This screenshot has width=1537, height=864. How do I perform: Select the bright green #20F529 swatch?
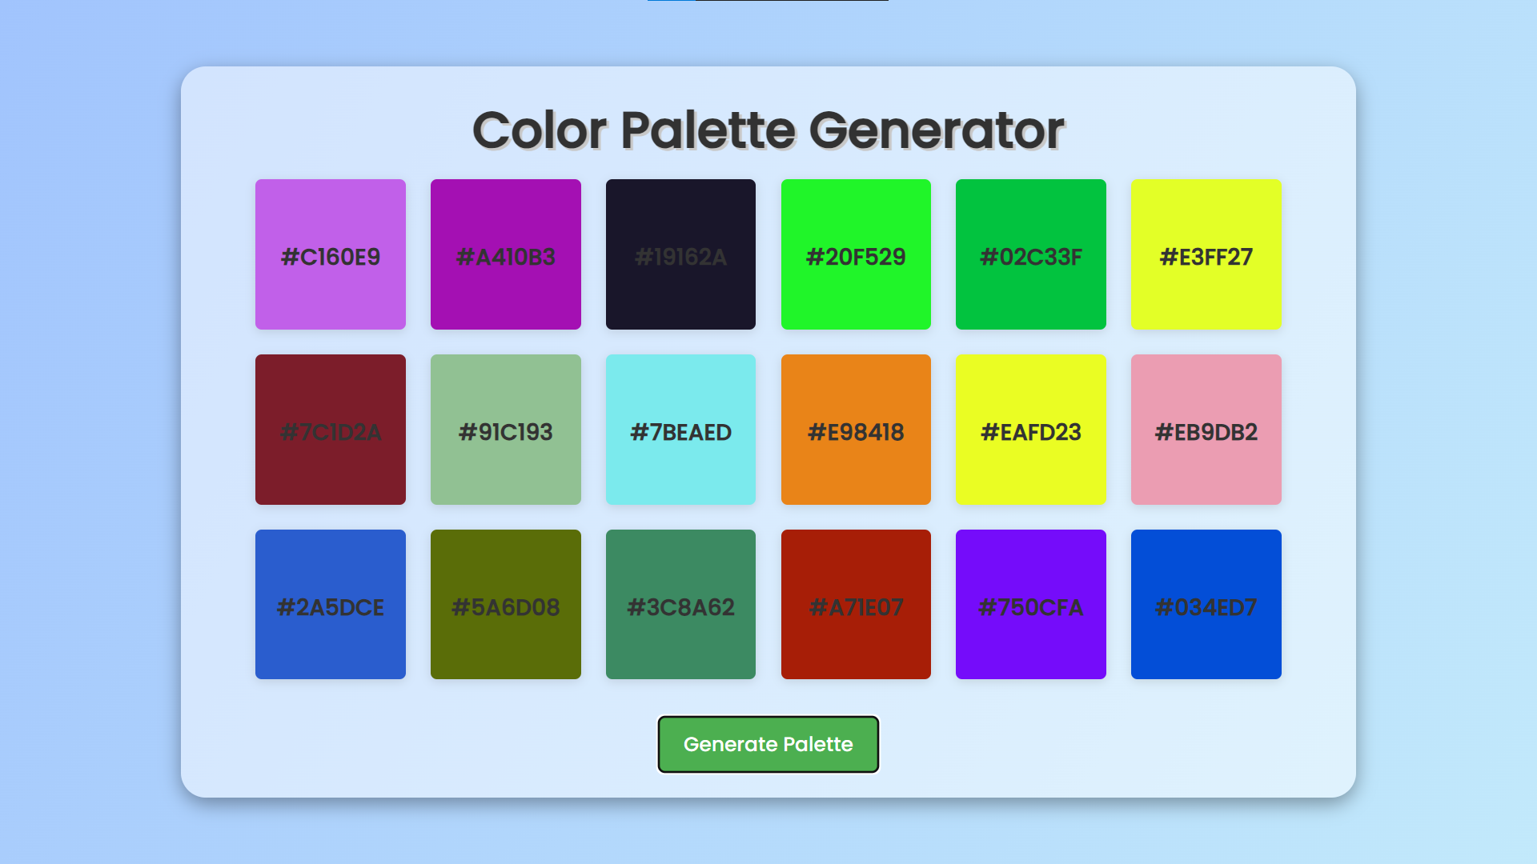(856, 254)
